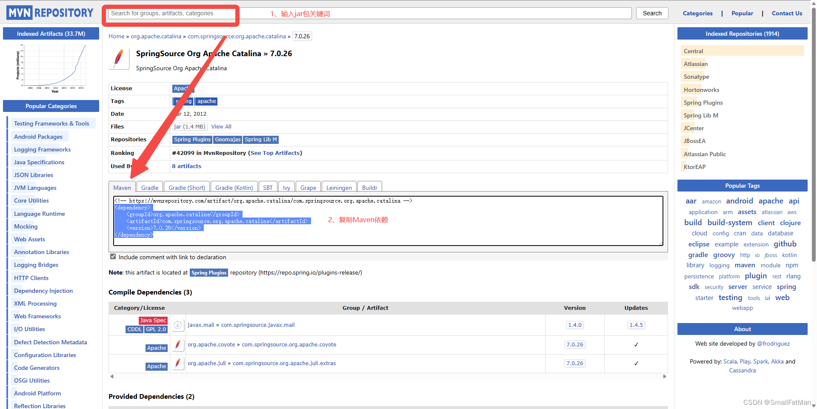Click the org.apache.juli feather icon
Viewport: 817px width, 409px height.
(x=178, y=363)
